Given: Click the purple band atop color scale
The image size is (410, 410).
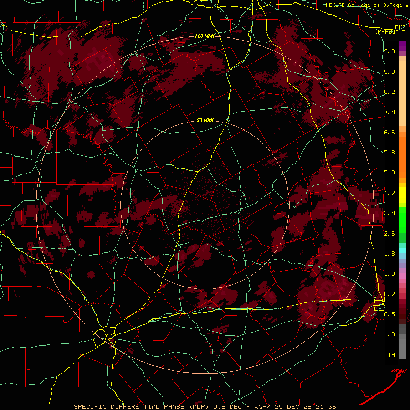Looking at the screenshot, I should coord(402,46).
